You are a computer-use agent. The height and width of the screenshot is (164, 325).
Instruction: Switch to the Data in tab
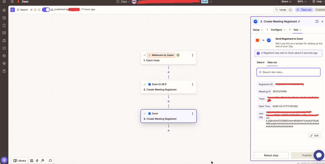click(x=261, y=62)
